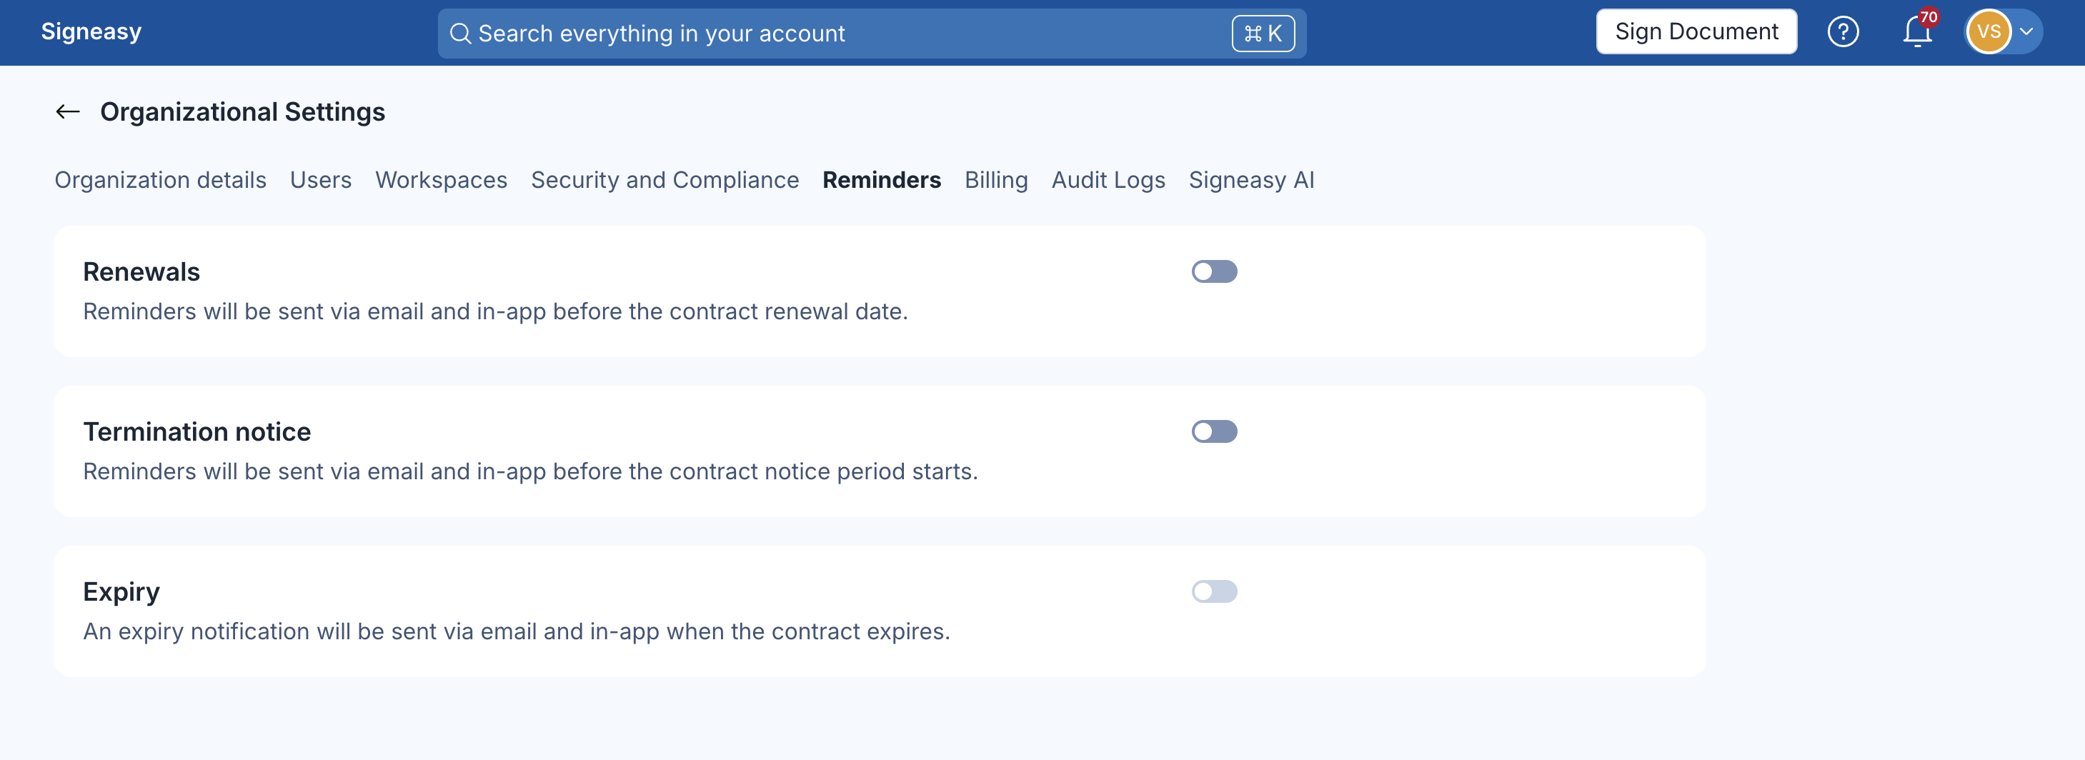This screenshot has width=2085, height=760.
Task: Click the Signeasy logo
Action: click(91, 31)
